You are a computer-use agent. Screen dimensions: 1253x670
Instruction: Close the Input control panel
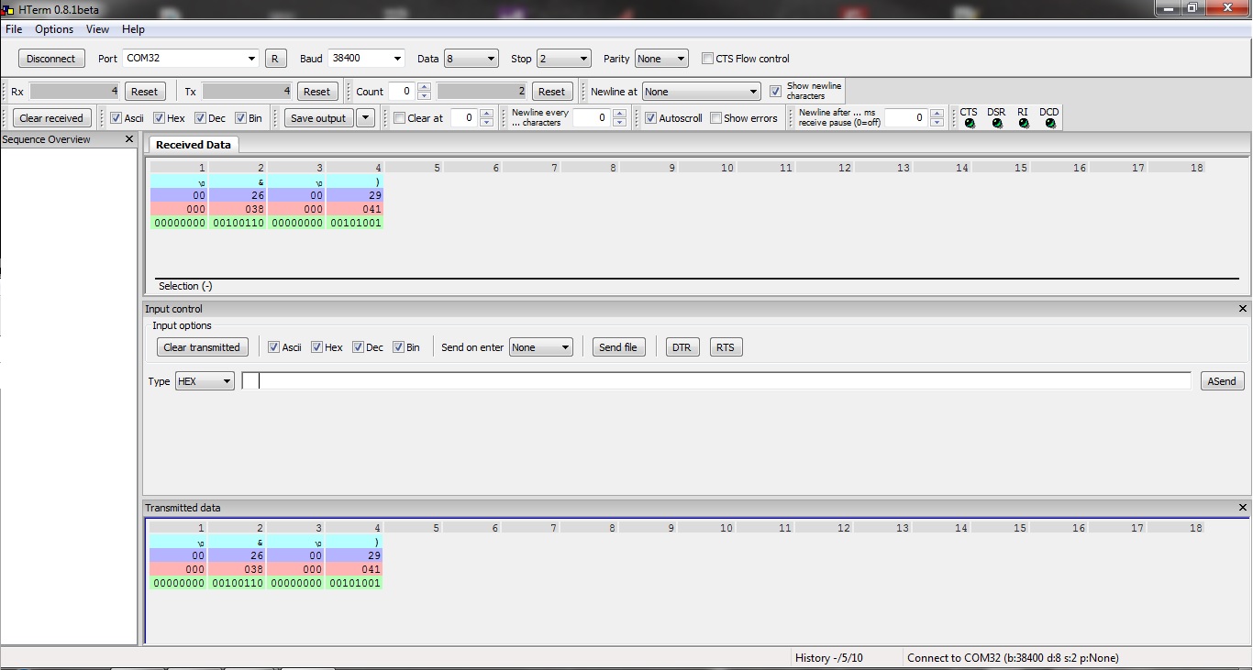(x=1243, y=309)
